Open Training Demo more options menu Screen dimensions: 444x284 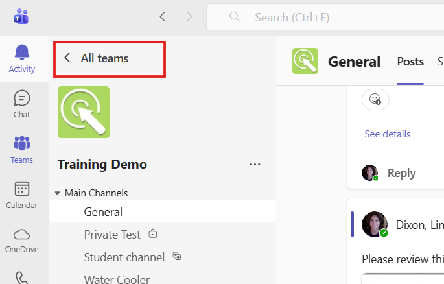tap(255, 165)
